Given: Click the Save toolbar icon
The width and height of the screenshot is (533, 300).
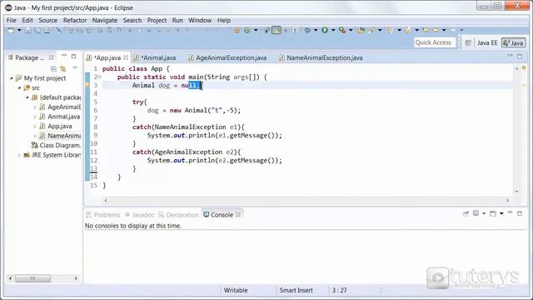Looking at the screenshot, I should 27,30.
